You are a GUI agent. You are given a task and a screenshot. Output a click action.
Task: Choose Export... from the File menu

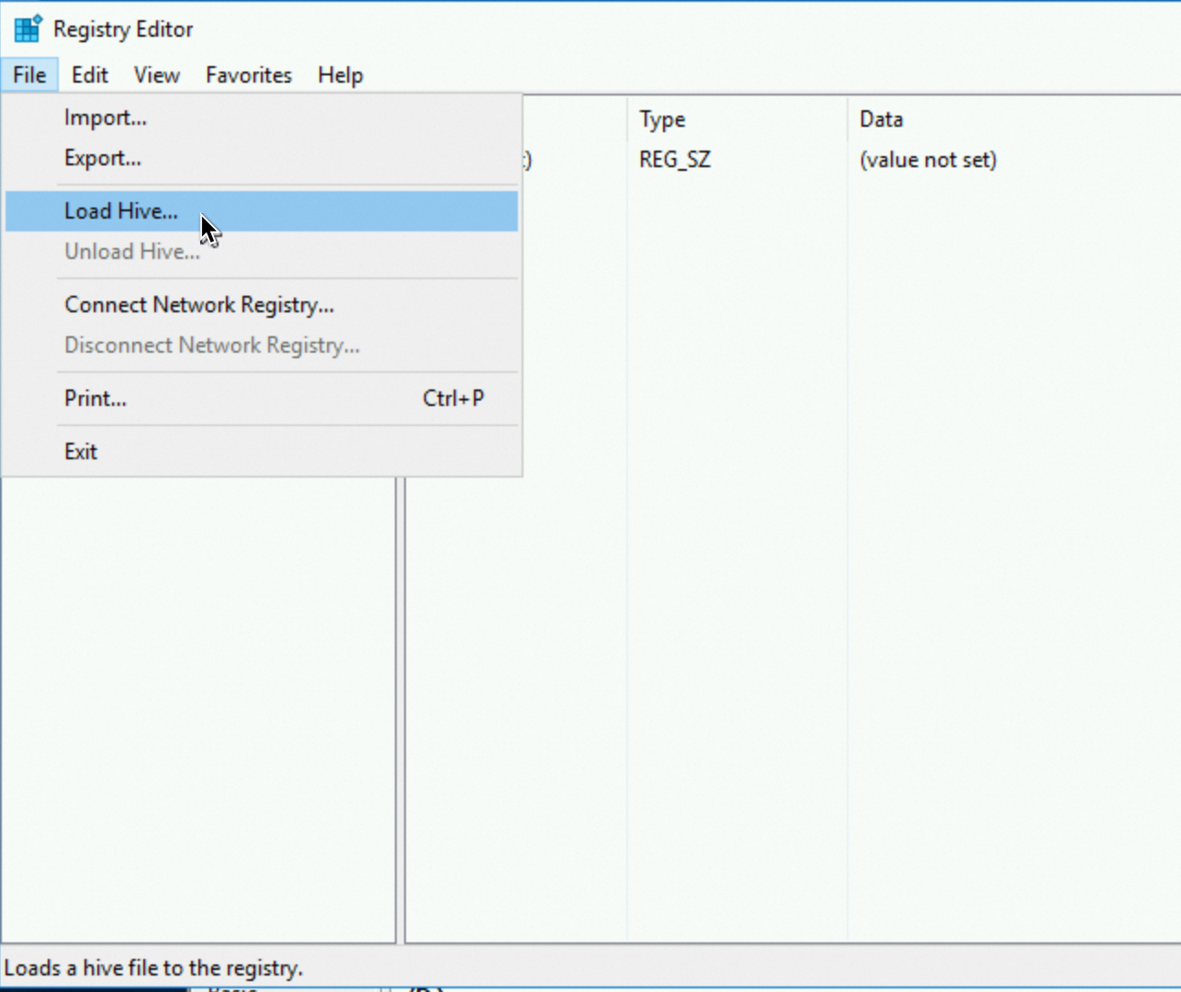tap(262, 158)
